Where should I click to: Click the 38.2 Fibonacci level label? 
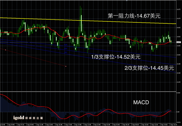click(x=66, y=52)
